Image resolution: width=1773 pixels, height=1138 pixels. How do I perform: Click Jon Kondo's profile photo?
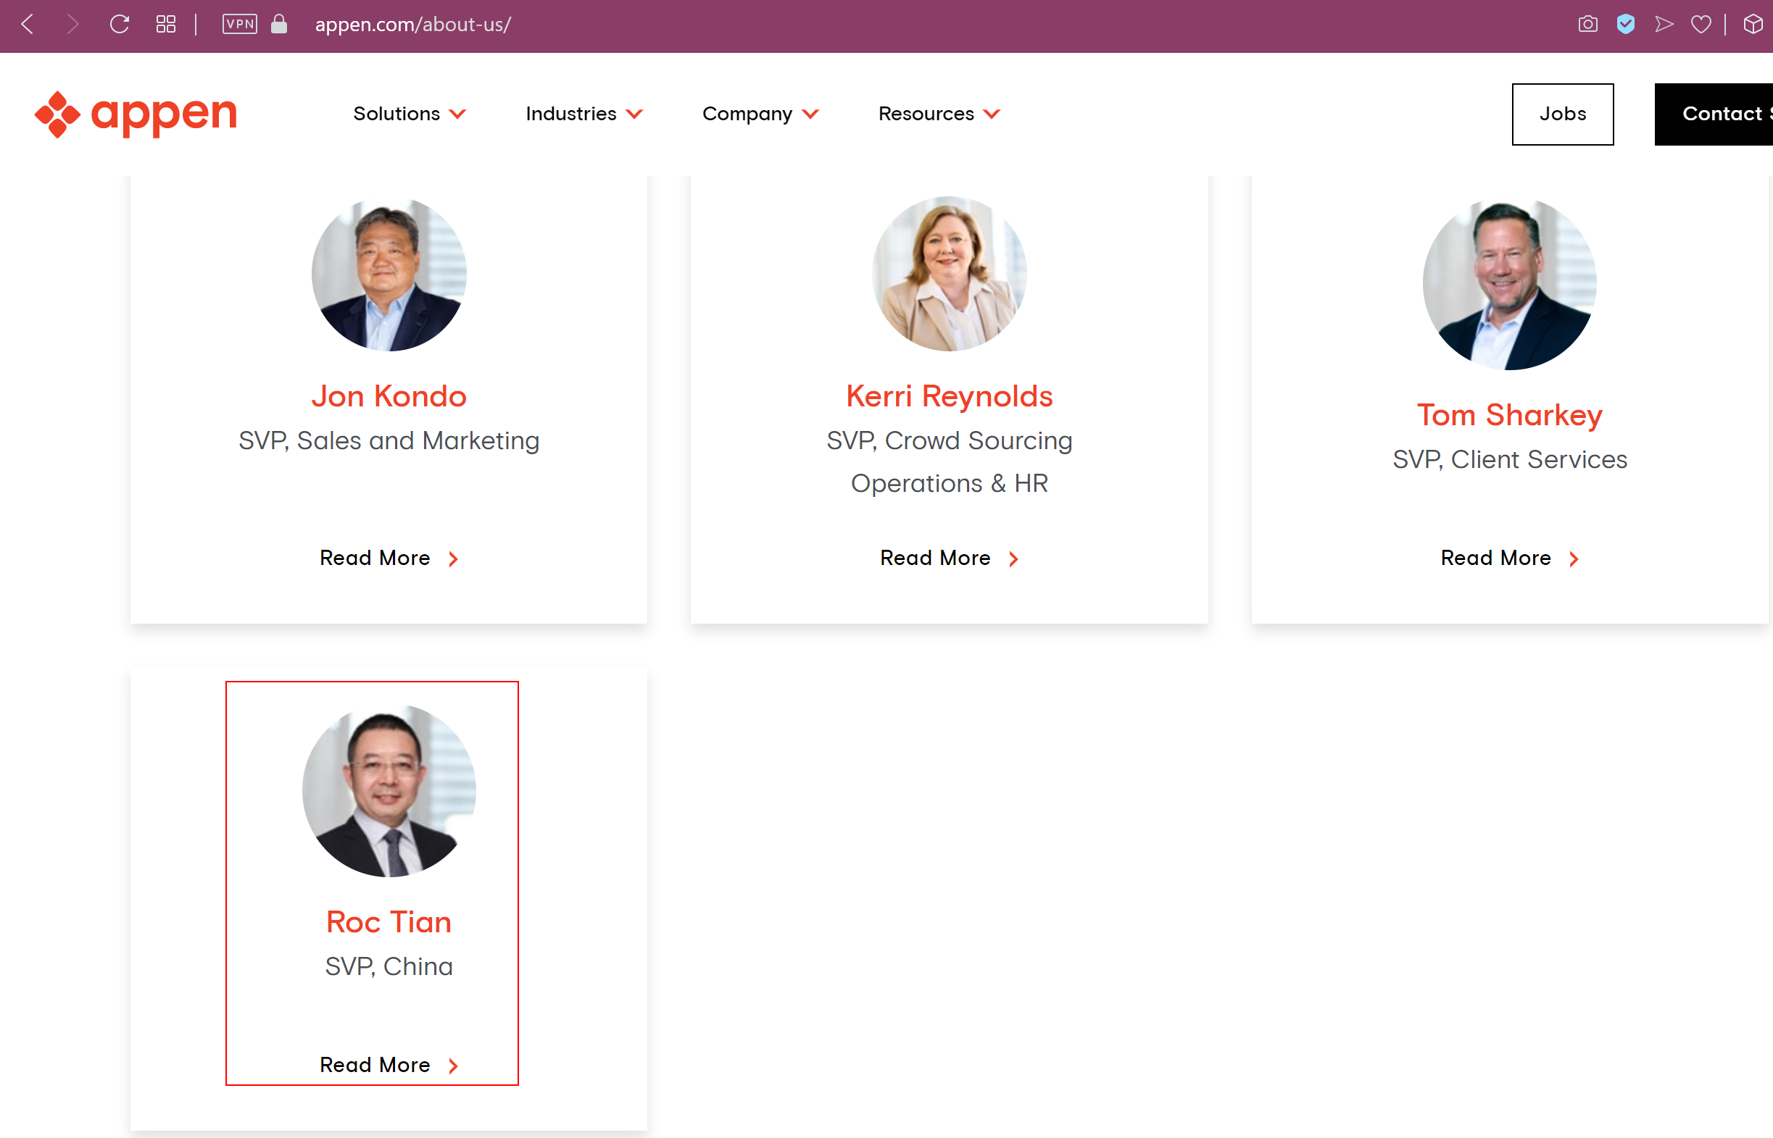click(x=389, y=273)
